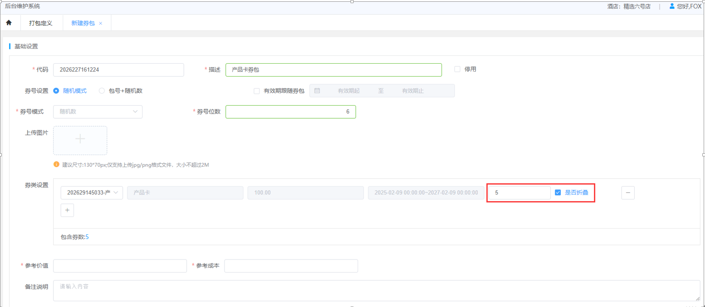The width and height of the screenshot is (705, 307).
Task: Enable the 停用 checkbox
Action: [457, 69]
